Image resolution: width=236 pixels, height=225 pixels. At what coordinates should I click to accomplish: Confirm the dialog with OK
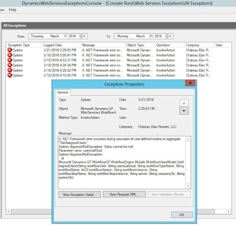pos(182,215)
